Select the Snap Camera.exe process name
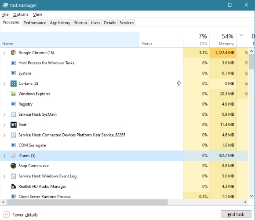 pos(34,166)
